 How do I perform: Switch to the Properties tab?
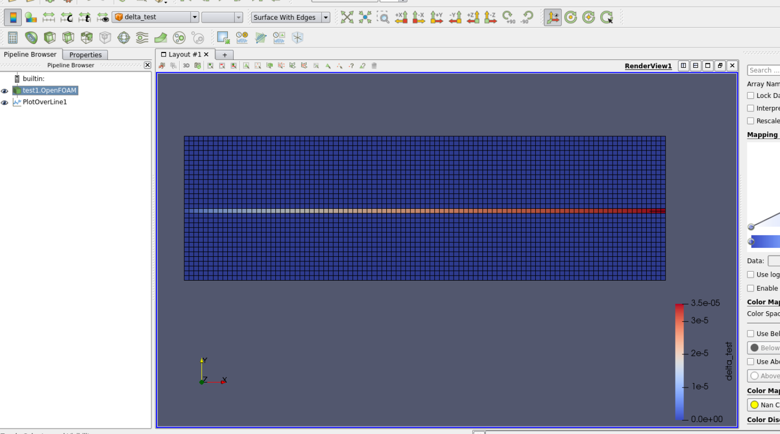tap(85, 55)
